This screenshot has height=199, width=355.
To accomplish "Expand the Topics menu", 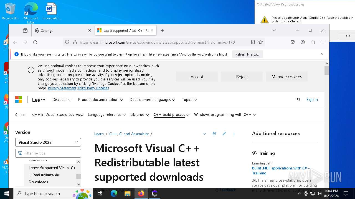I will [189, 99].
